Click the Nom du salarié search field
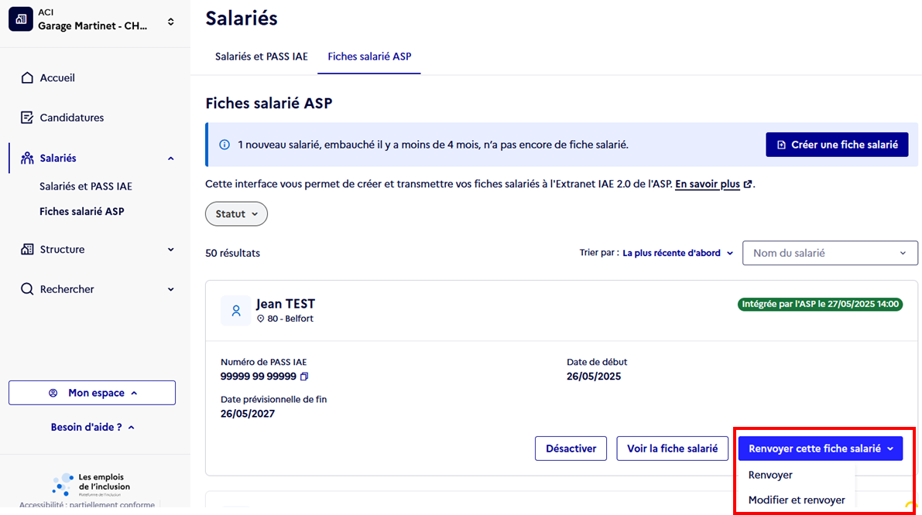 tap(830, 253)
